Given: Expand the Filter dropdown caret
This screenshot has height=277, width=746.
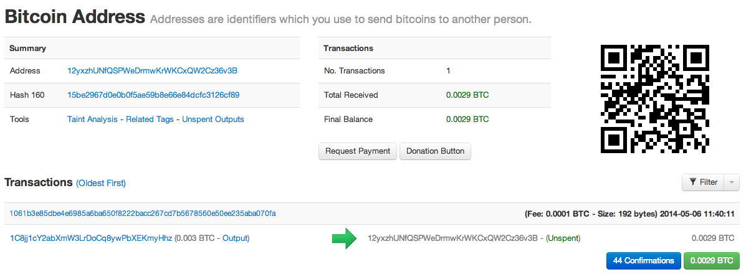Looking at the screenshot, I should click(732, 182).
